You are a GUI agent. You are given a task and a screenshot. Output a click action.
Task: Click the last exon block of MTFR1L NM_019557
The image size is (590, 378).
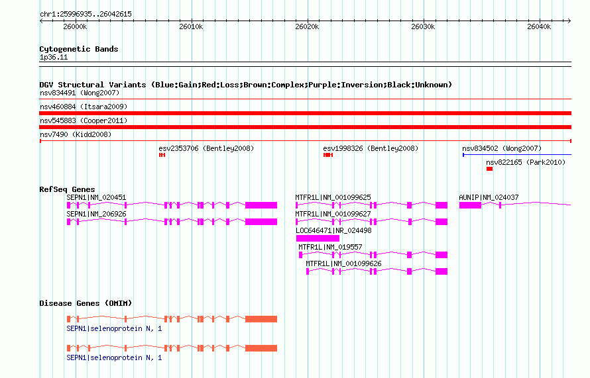(442, 255)
